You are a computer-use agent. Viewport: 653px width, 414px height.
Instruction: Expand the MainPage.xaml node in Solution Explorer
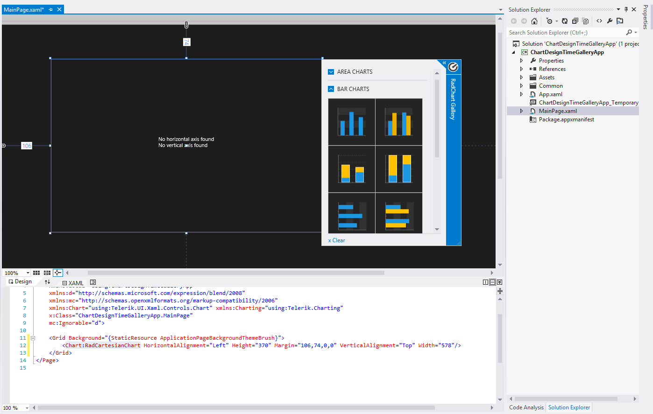point(522,111)
